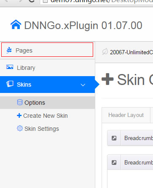Expand the first Breadcrumb row arrow icon

(x=114, y=138)
